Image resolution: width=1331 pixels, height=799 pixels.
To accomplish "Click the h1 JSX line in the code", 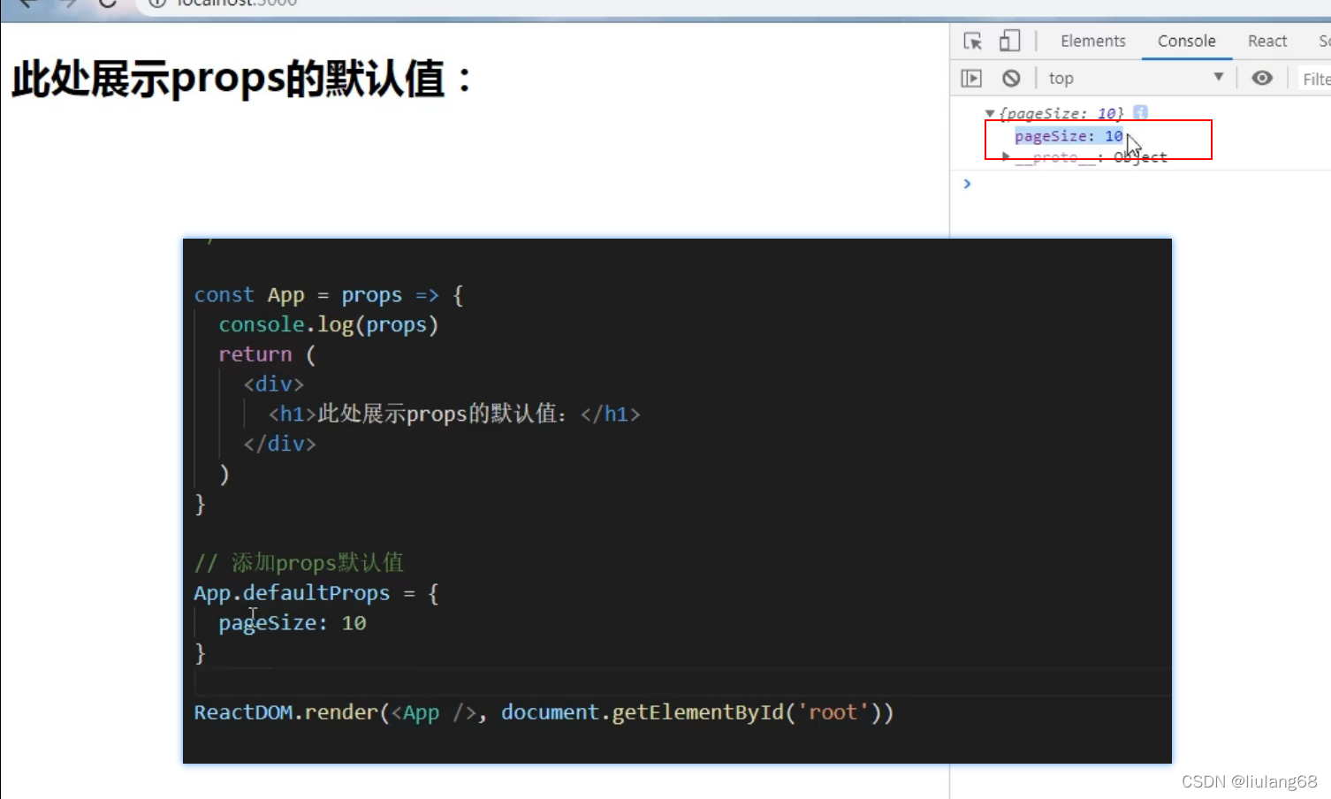I will click(454, 414).
